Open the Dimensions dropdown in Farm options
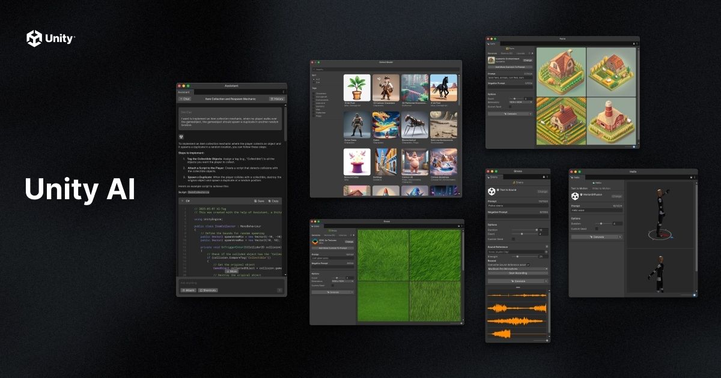 pyautogui.click(x=519, y=102)
